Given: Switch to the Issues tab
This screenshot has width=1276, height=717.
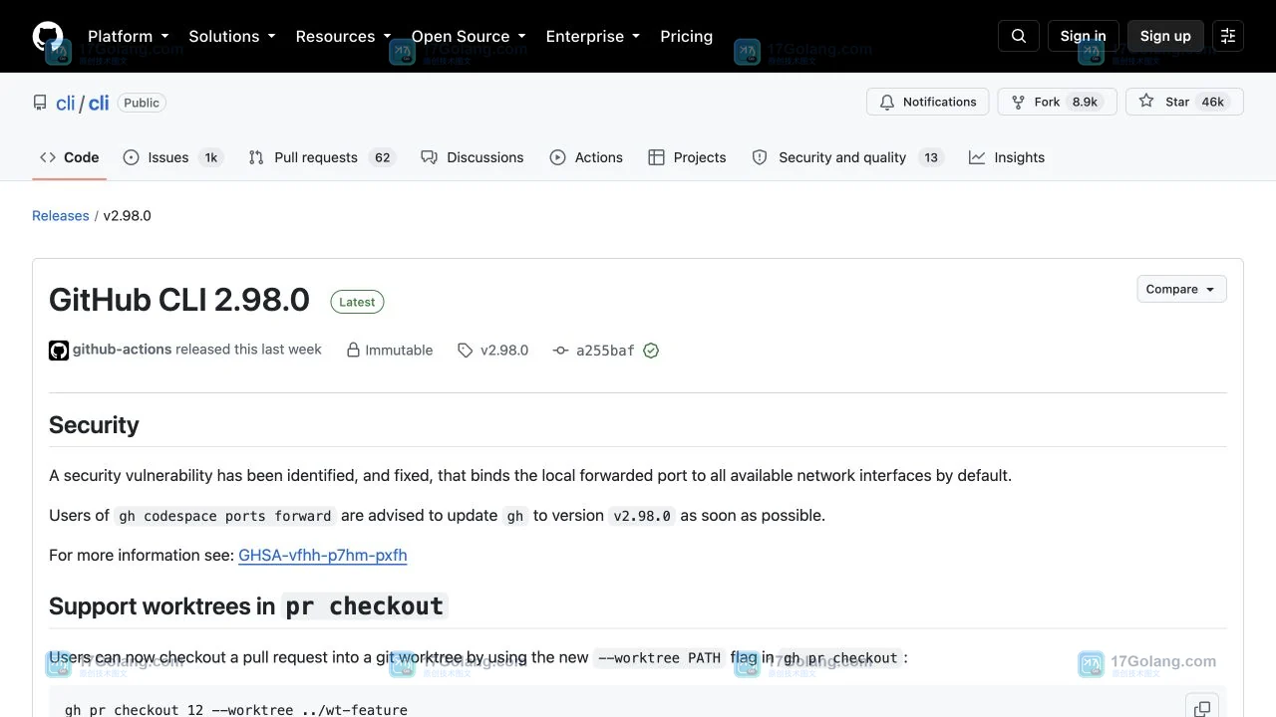Looking at the screenshot, I should (x=173, y=157).
